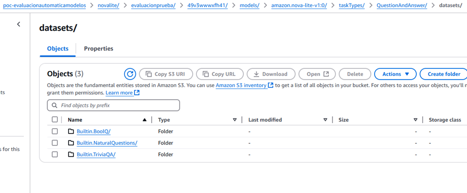Check the box for Builtin.TriviaQA/ row
The image size is (467, 193).
click(54, 155)
